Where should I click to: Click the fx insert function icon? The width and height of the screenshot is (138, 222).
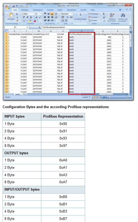(x=40, y=27)
